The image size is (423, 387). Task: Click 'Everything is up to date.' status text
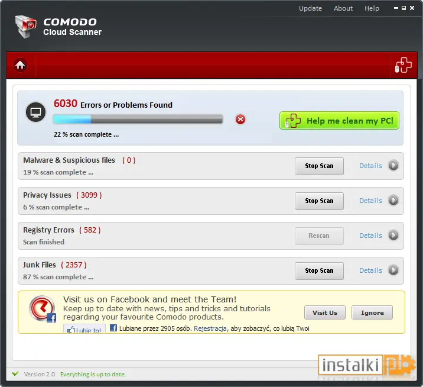click(93, 375)
